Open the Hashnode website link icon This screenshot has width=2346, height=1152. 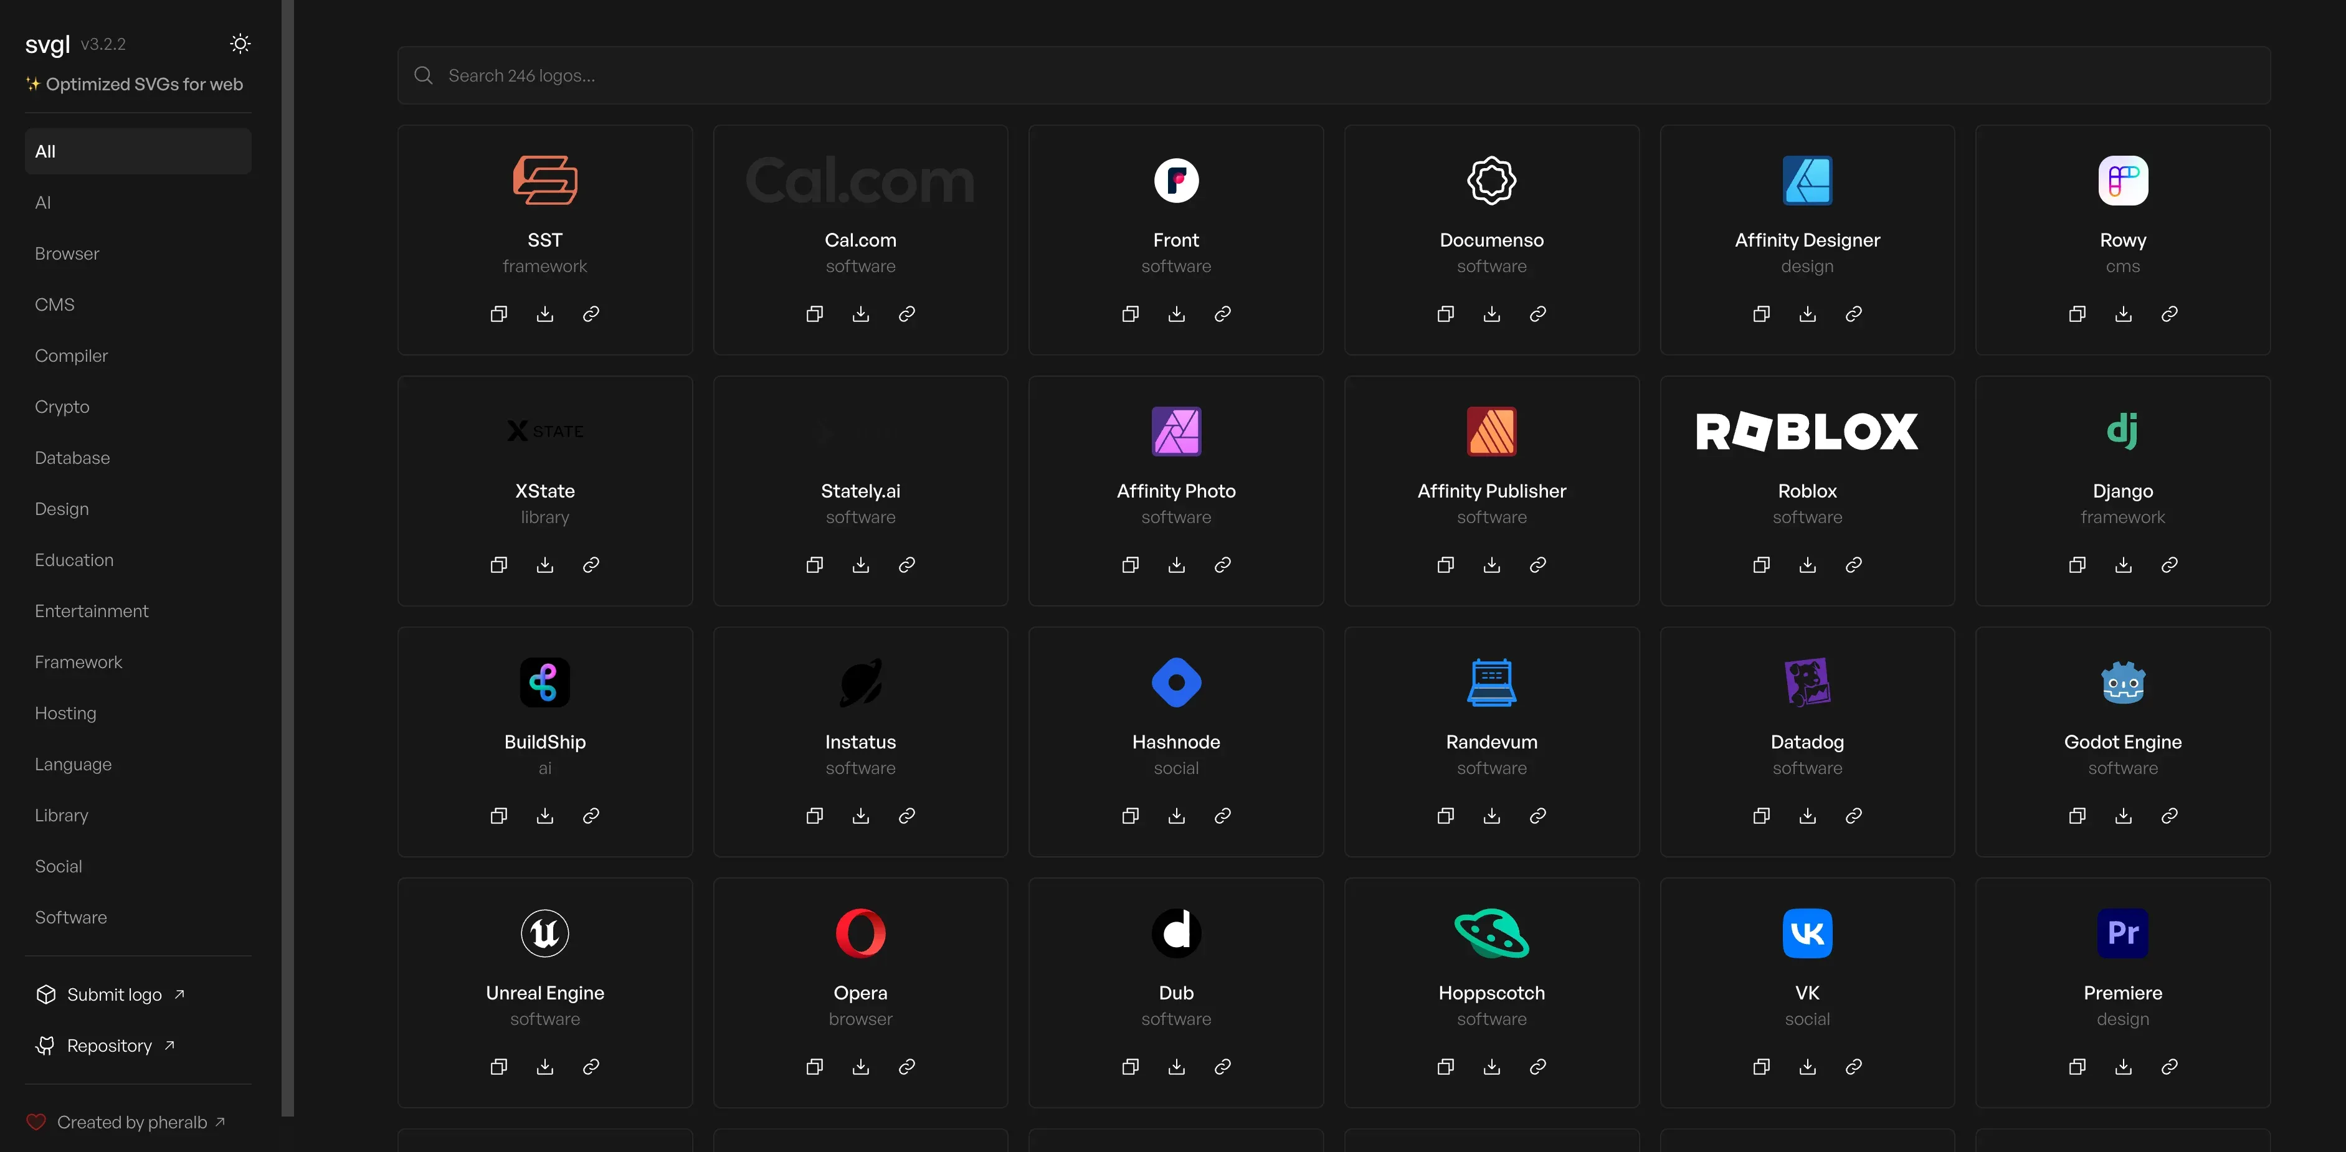click(x=1223, y=816)
